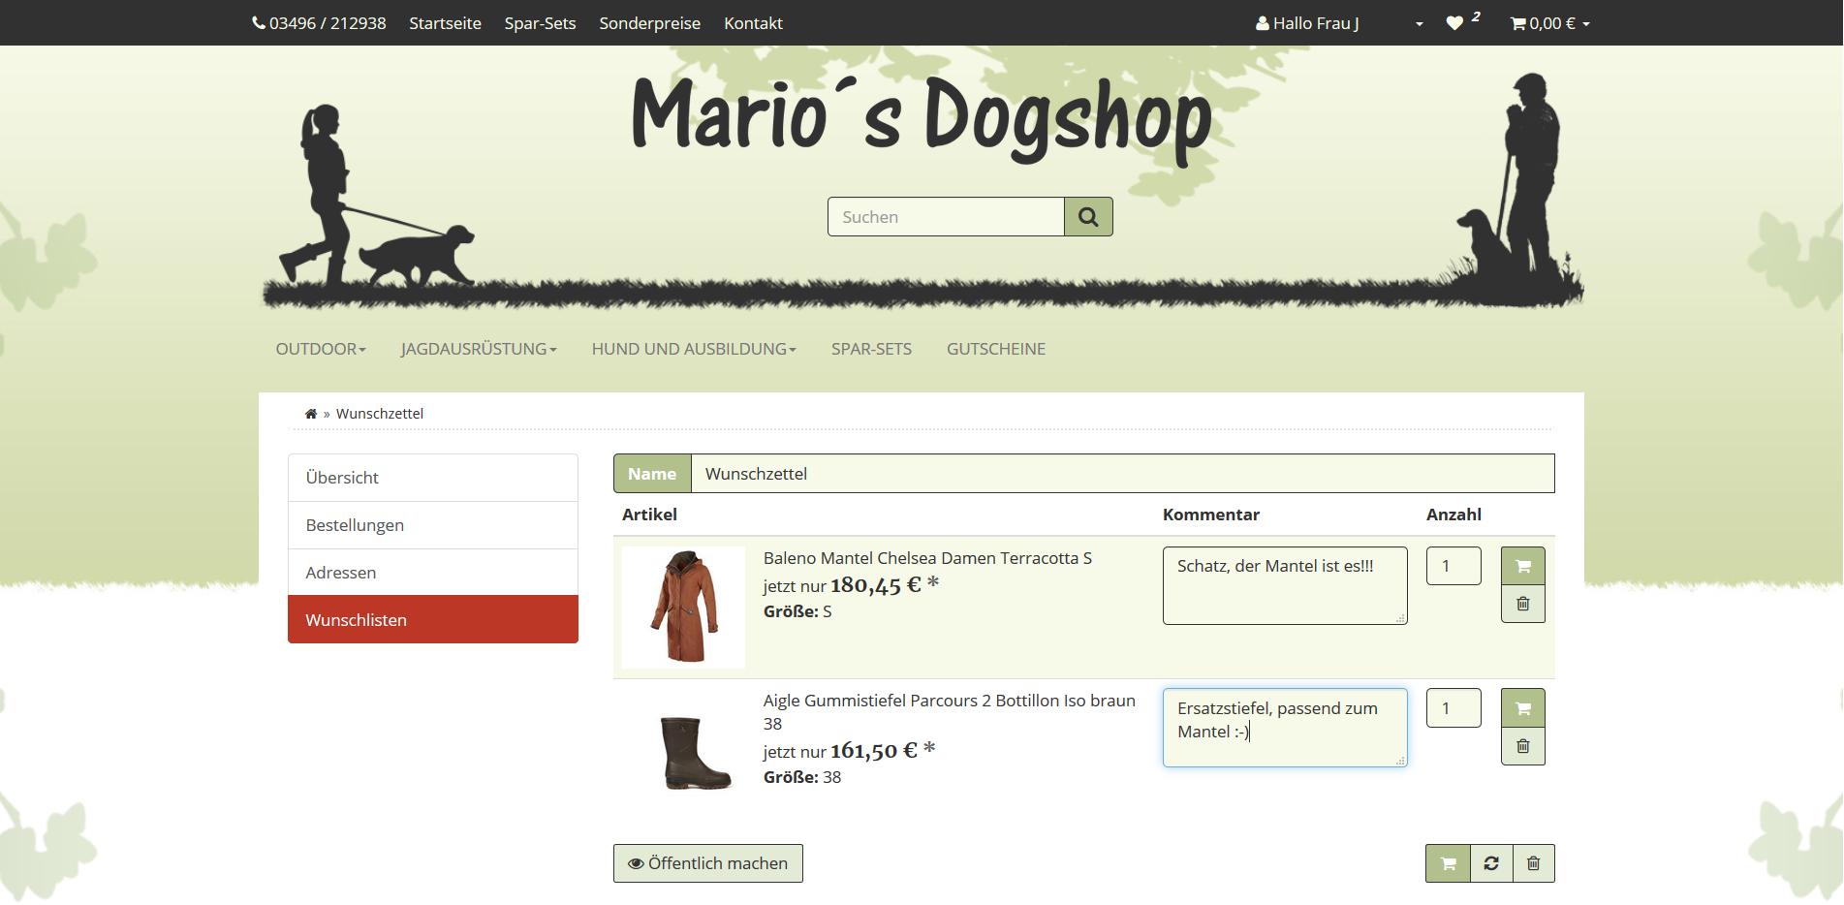Click the Wunschzettel breadcrumb
The image size is (1844, 905).
pos(380,414)
